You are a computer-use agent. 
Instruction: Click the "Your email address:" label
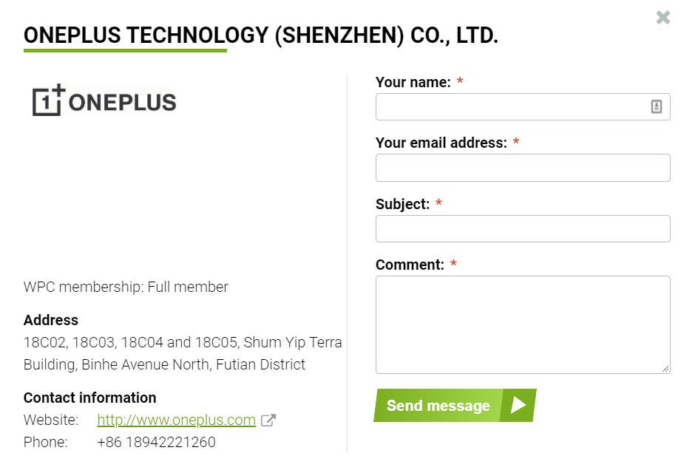[441, 143]
